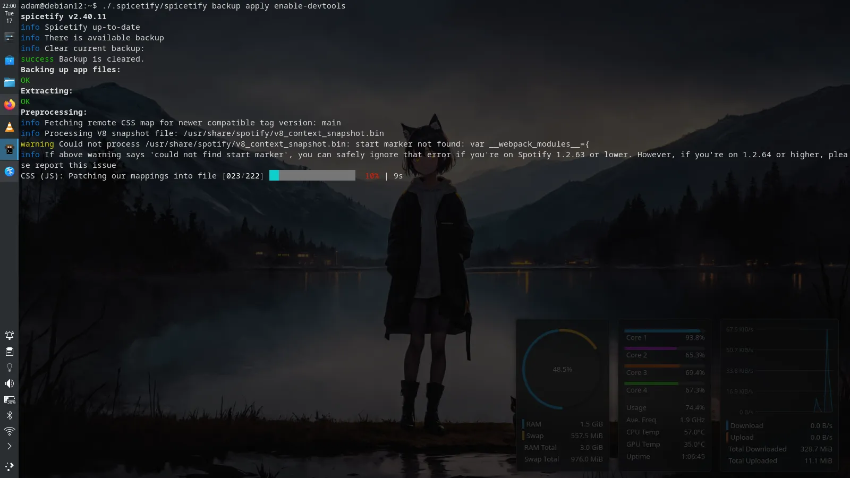The image size is (850, 478).
Task: Open the clipboard tray icon
Action: tap(9, 352)
